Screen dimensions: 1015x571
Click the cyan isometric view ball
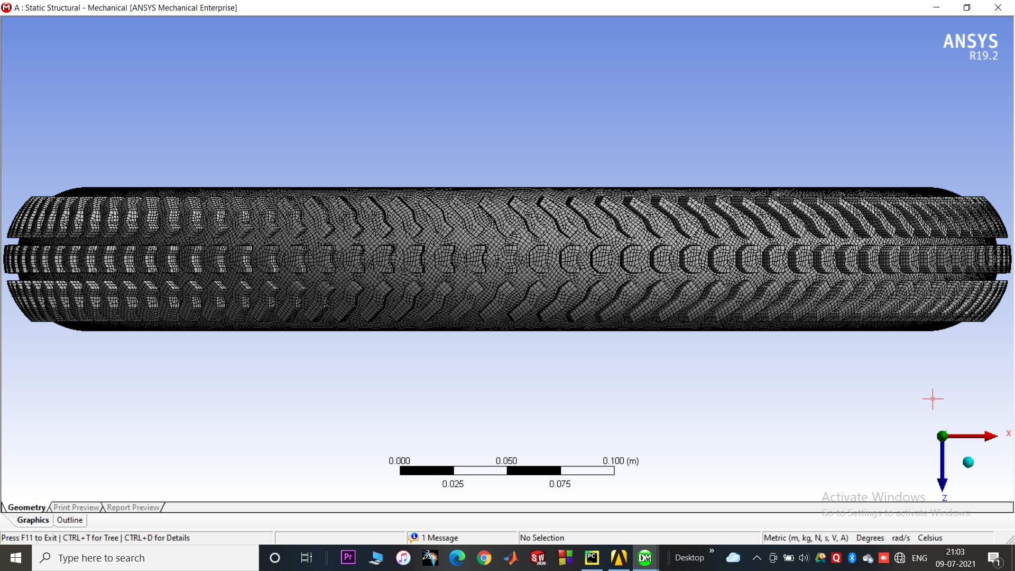[968, 462]
